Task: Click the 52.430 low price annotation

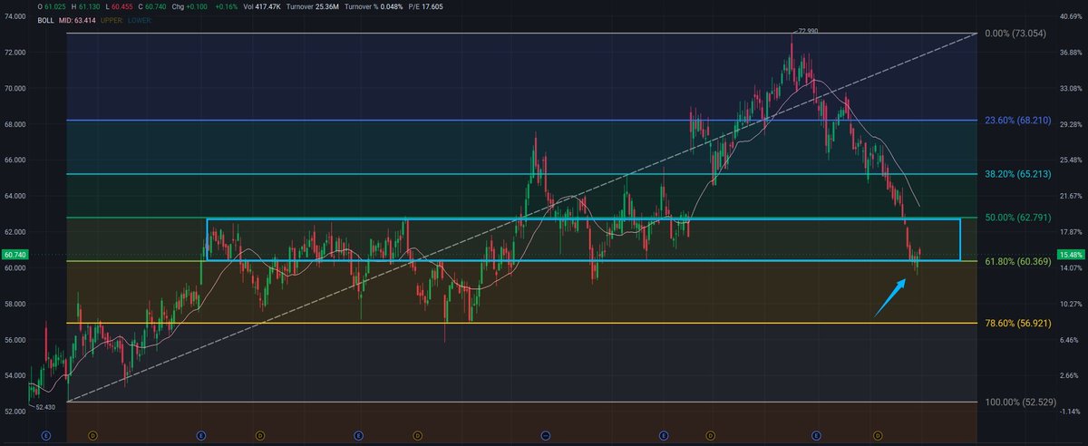Action: pos(45,407)
